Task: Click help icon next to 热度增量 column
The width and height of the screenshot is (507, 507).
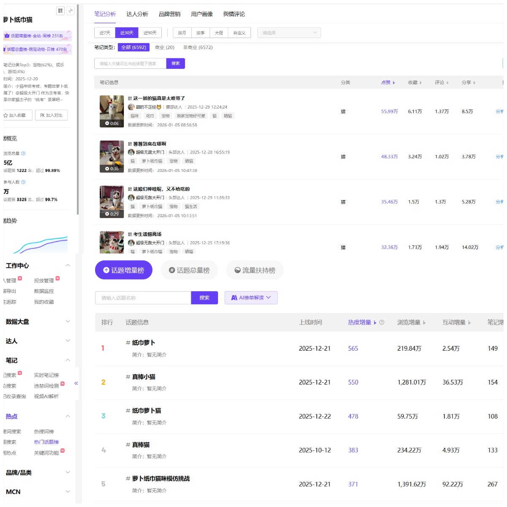Action: (x=382, y=322)
